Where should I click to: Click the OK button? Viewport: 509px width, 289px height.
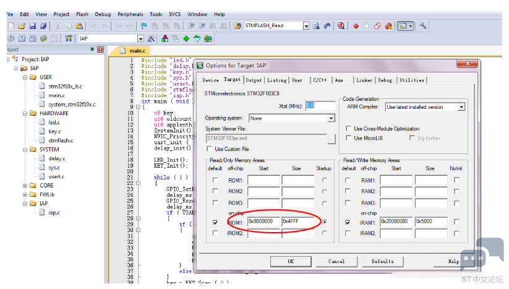[291, 261]
